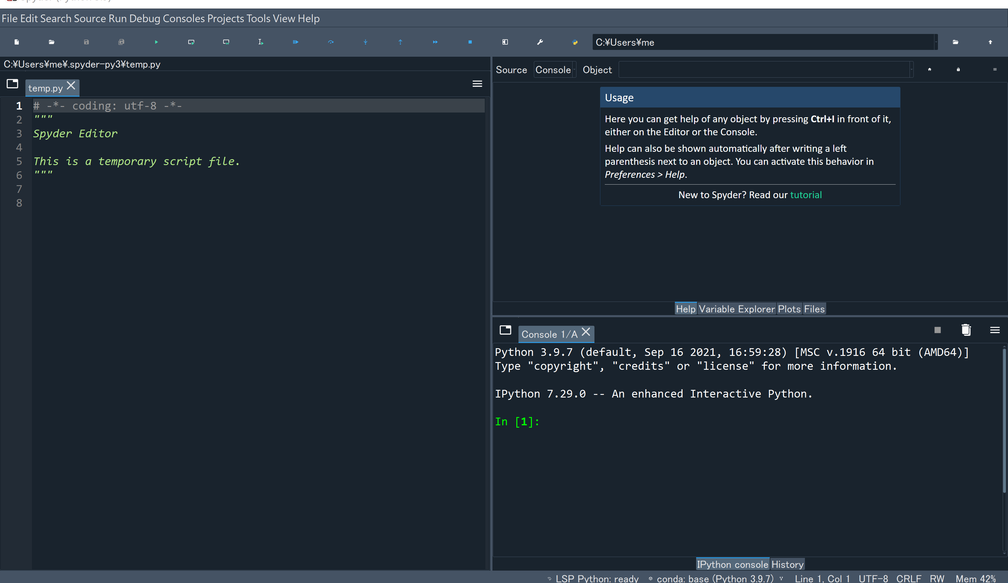Image resolution: width=1008 pixels, height=583 pixels.
Task: Click the clear console trash icon
Action: (966, 331)
